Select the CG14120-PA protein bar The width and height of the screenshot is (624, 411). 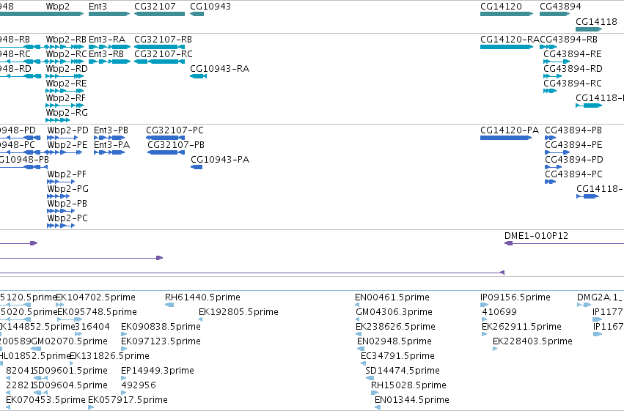coord(506,138)
